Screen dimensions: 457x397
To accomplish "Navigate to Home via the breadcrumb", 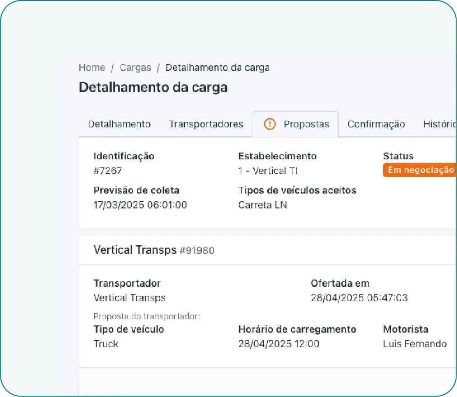I will click(92, 68).
